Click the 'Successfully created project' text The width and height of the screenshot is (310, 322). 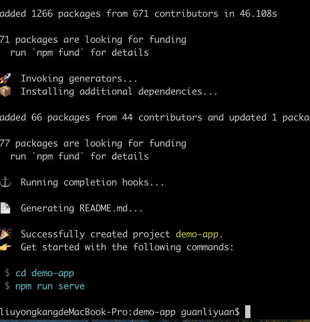tap(95, 234)
